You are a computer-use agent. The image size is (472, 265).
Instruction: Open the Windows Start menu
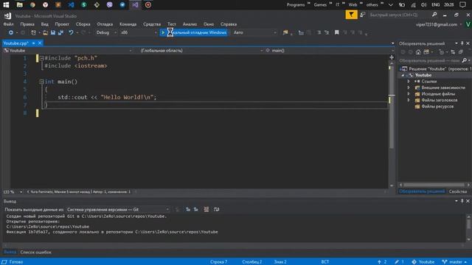[6, 5]
